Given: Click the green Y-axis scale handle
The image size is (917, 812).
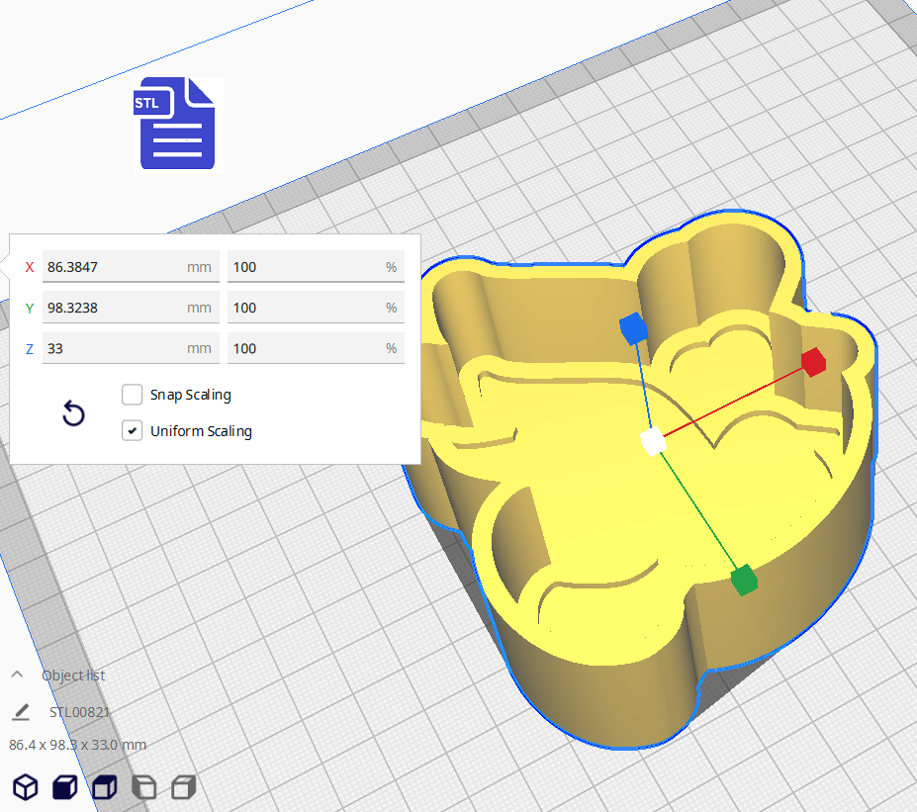Looking at the screenshot, I should (743, 580).
